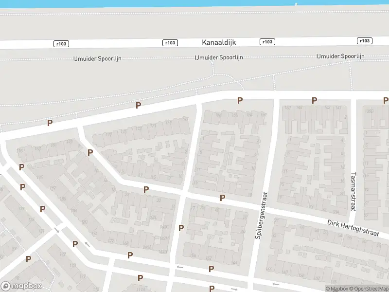Click the parking icon above house 127
Screen dimensions: 389x292
tap(75, 244)
